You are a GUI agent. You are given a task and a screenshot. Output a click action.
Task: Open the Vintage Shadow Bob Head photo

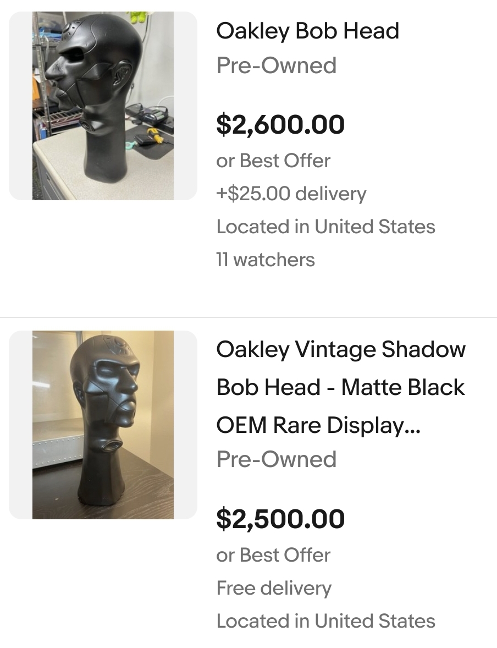103,425
